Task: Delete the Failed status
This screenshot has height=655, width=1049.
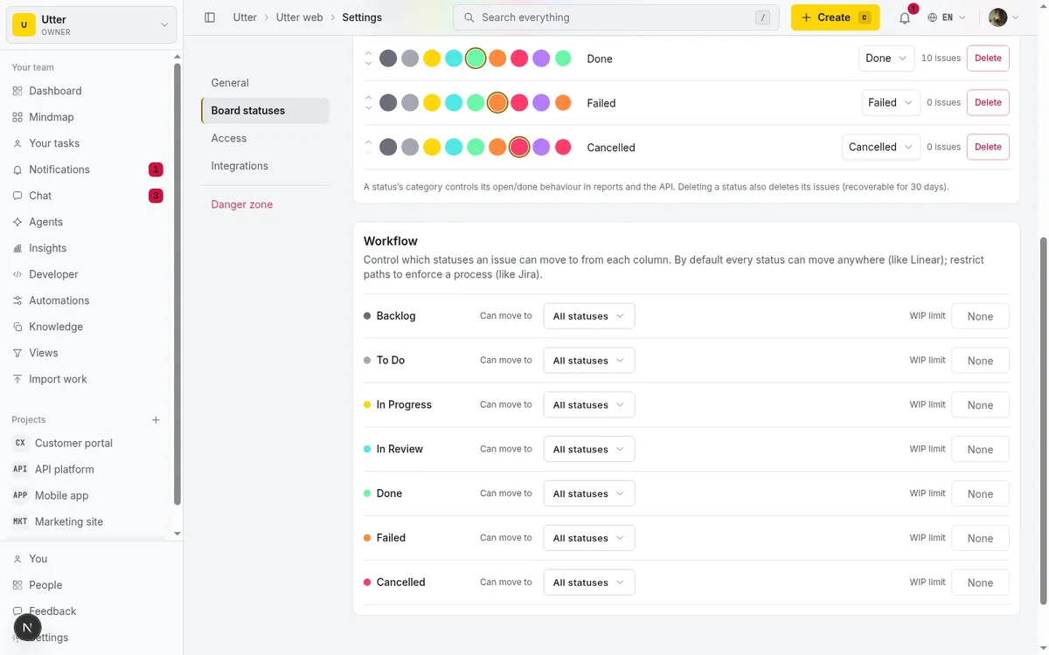Action: [988, 102]
